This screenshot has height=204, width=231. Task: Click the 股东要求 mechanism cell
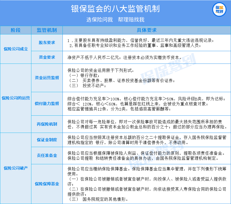coord(47,43)
